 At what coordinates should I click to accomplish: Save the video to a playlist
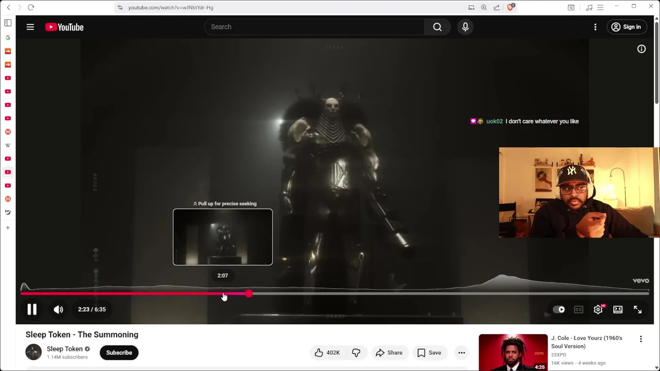coord(429,352)
